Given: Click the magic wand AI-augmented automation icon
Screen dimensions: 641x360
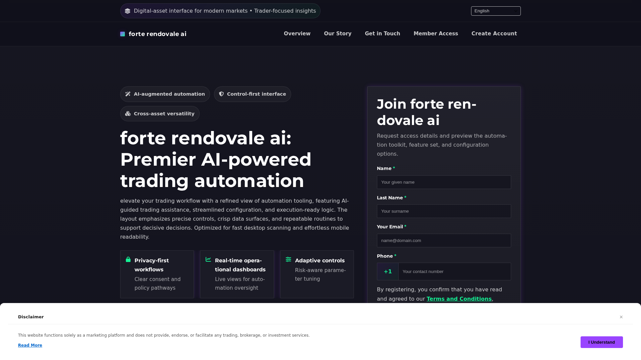Looking at the screenshot, I should [128, 94].
